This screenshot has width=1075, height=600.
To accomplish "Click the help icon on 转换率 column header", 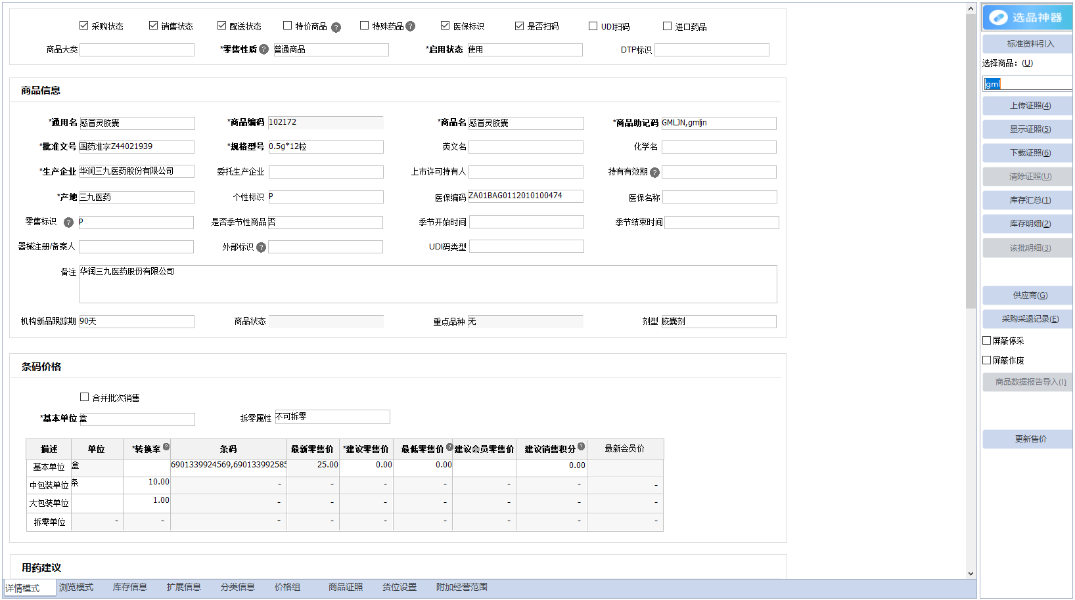I will 166,445.
